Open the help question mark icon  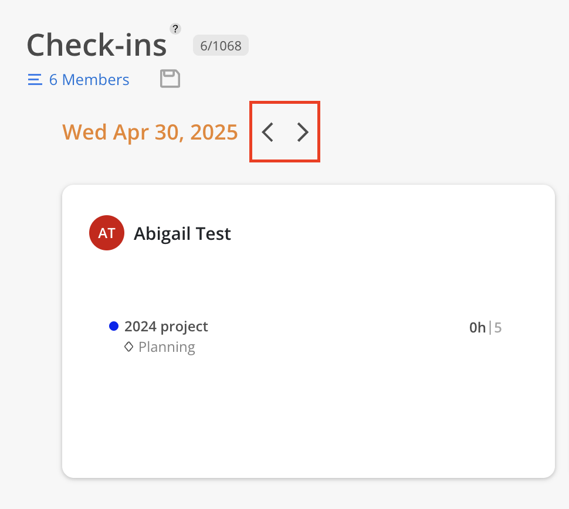[x=175, y=29]
